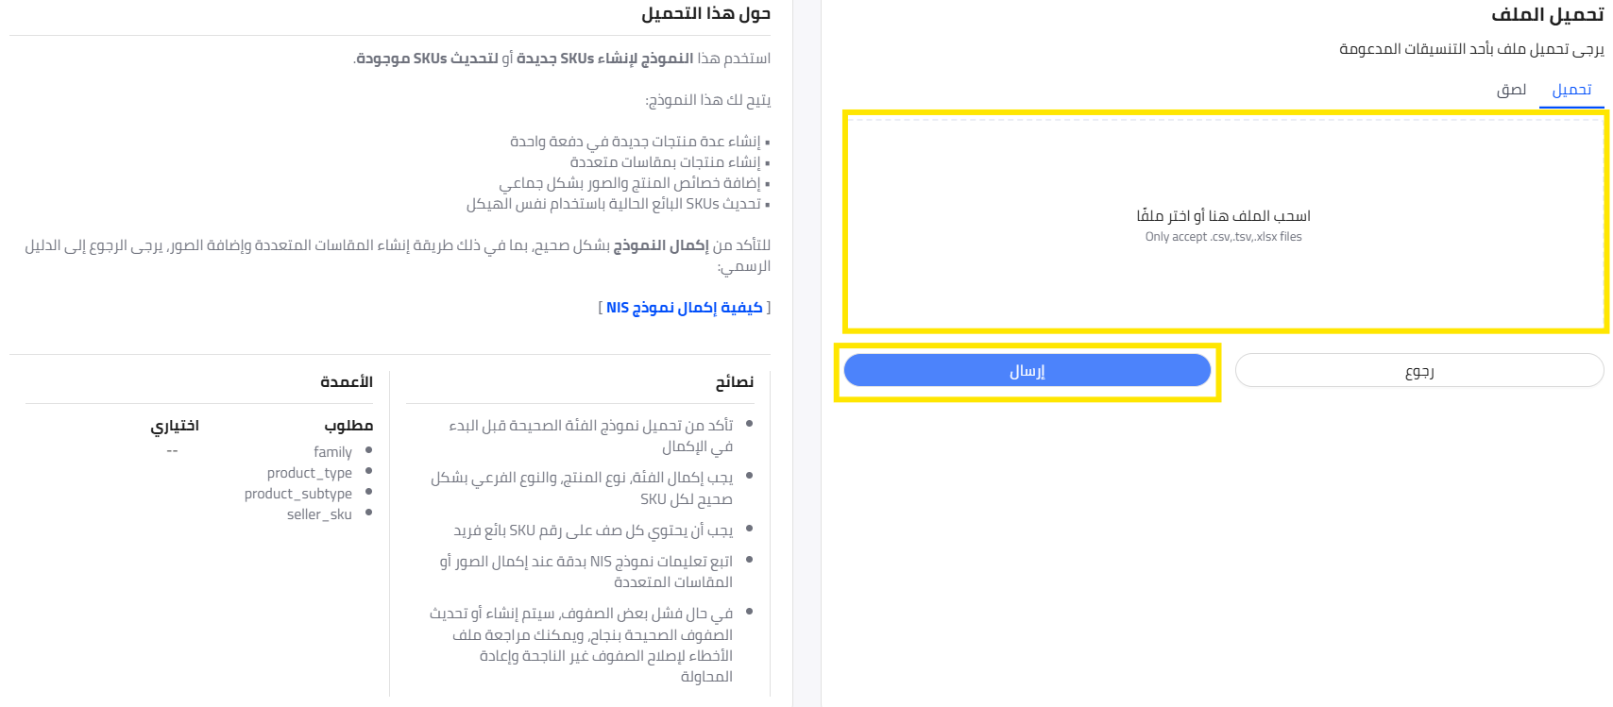
Task: Switch to the تحميل upload tab
Action: point(1571,90)
